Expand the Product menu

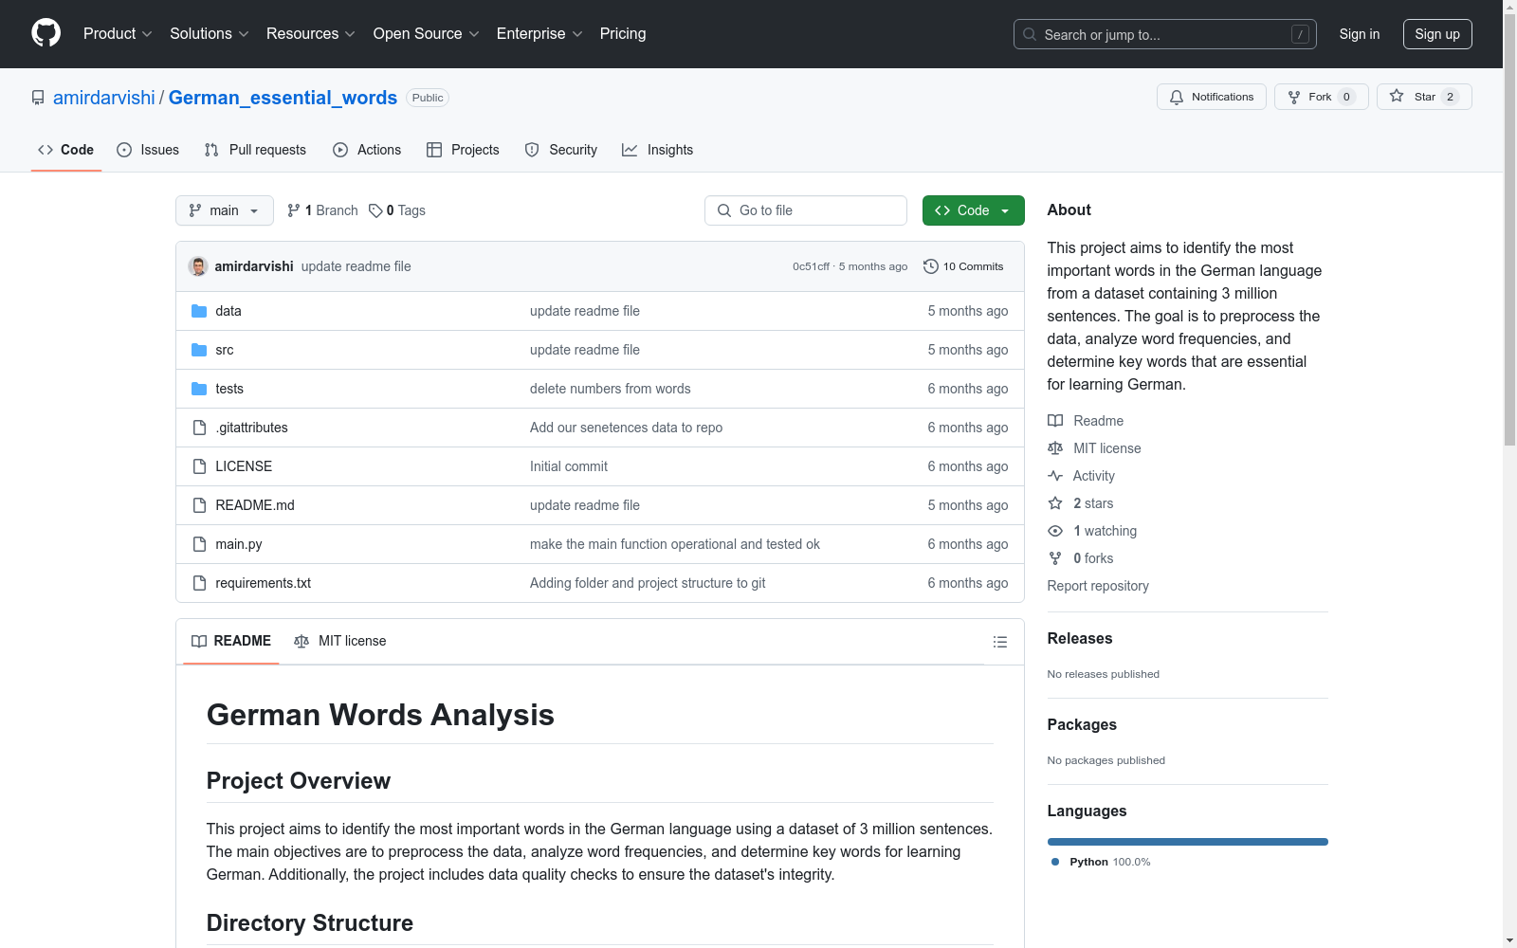coord(118,33)
